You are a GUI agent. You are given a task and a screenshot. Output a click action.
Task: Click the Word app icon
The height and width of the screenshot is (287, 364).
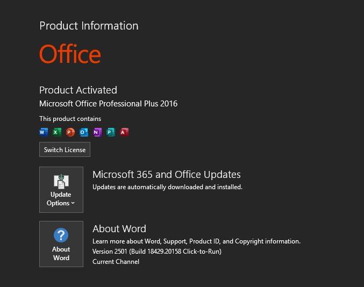(44, 132)
